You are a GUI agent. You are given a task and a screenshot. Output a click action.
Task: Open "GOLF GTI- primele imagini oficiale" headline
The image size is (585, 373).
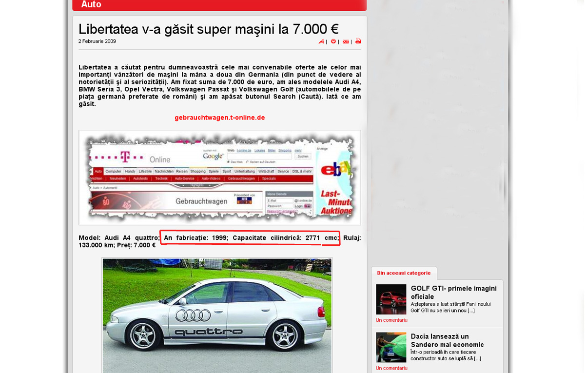[x=454, y=293]
